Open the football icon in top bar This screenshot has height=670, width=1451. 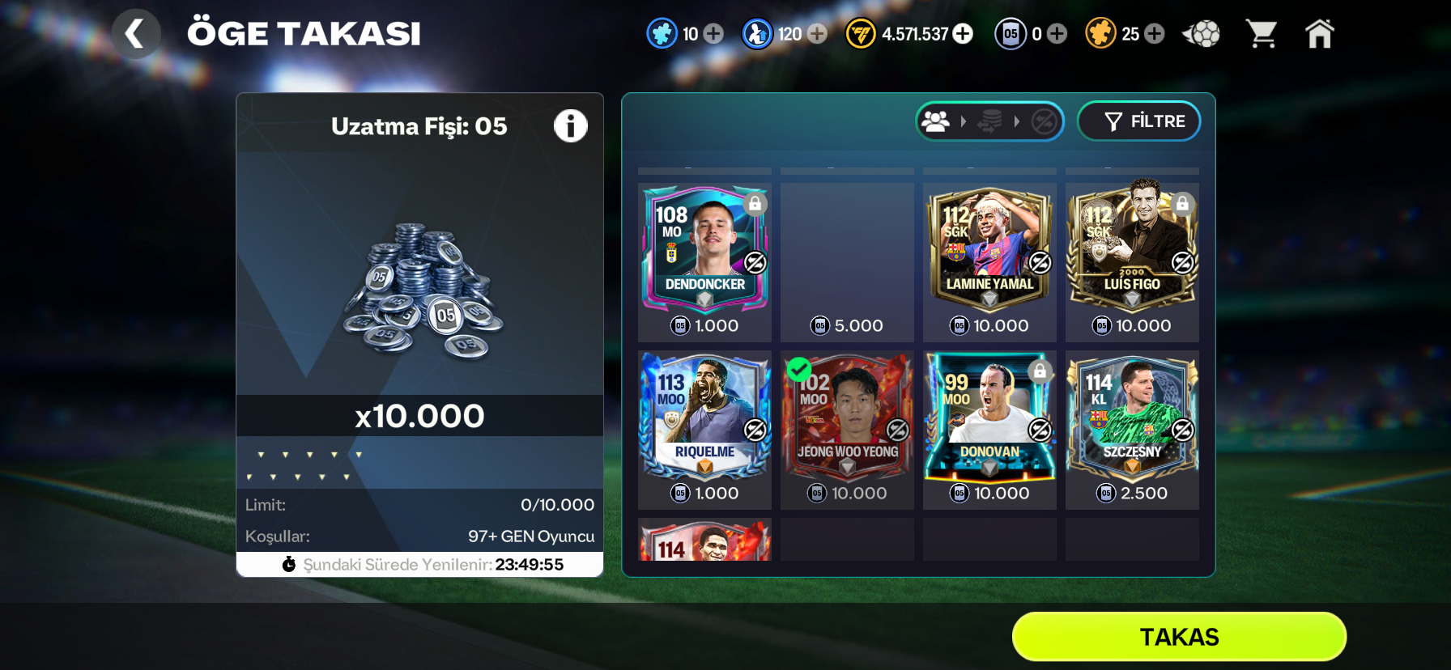[1202, 34]
